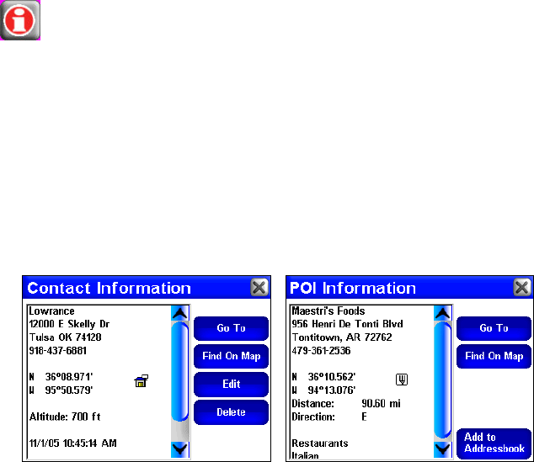Click phone number 918-437-6881
This screenshot has height=462, width=534.
(x=57, y=350)
